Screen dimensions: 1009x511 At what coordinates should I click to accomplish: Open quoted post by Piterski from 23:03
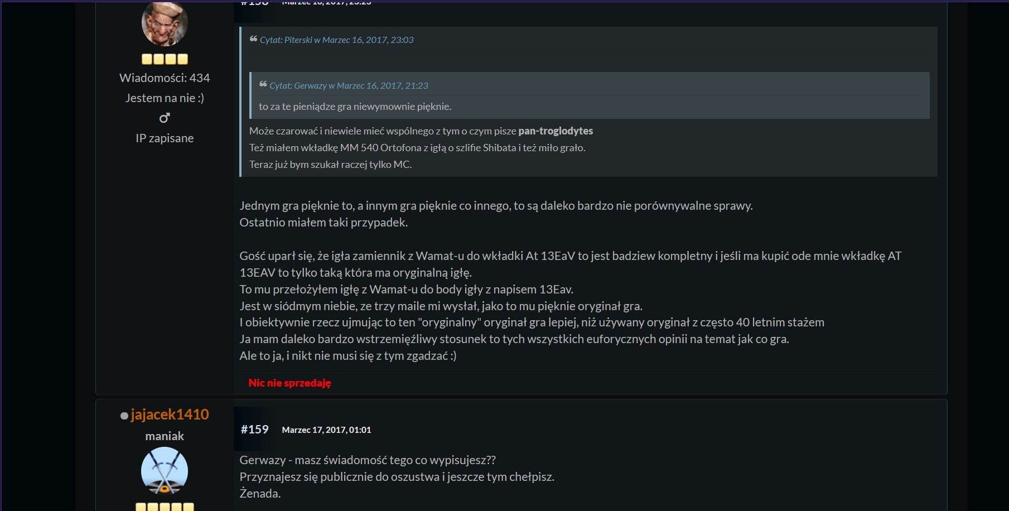pos(336,40)
